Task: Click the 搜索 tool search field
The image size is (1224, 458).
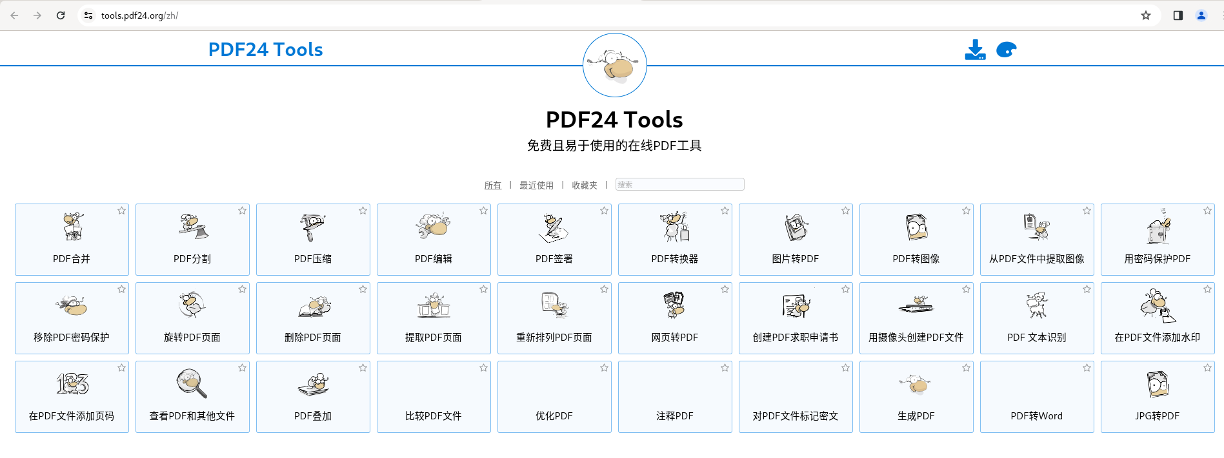Action: point(679,185)
